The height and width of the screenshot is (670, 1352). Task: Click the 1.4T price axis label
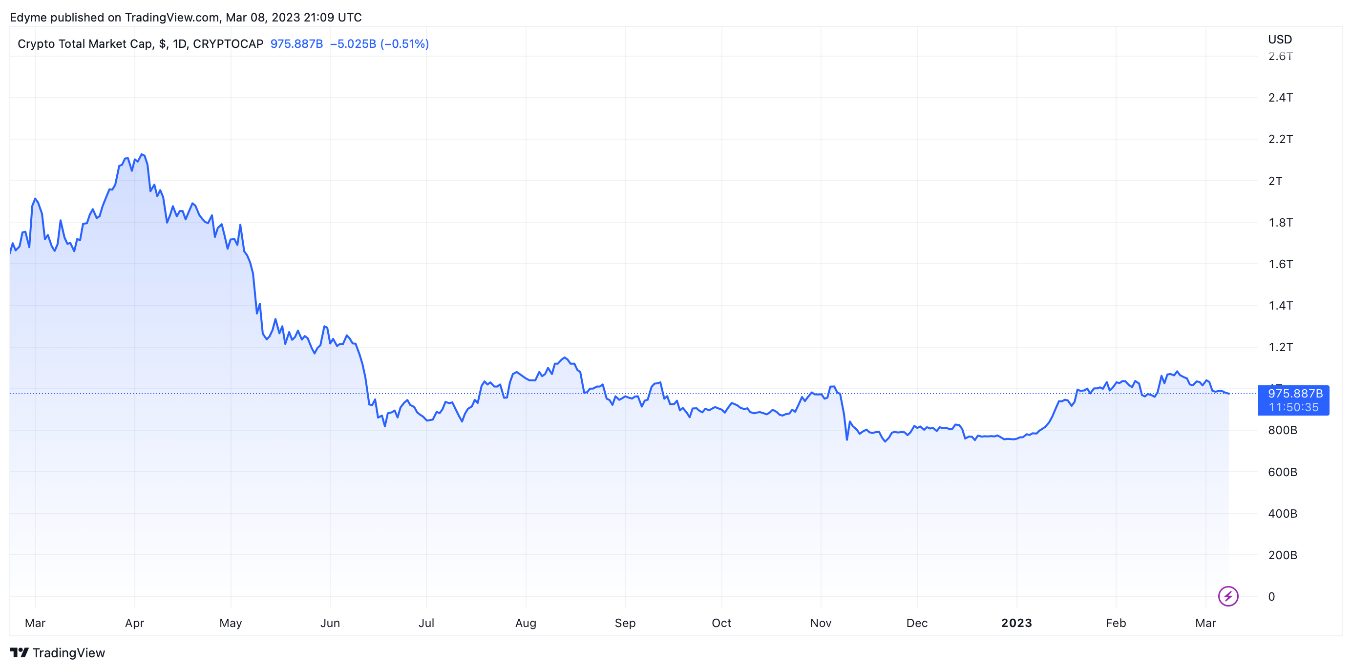coord(1280,305)
